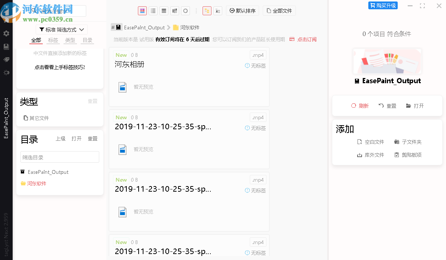446x260 pixels.
Task: Open the Excel export icon in toolbar
Action: 218,10
